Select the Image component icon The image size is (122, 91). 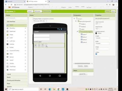7,35
